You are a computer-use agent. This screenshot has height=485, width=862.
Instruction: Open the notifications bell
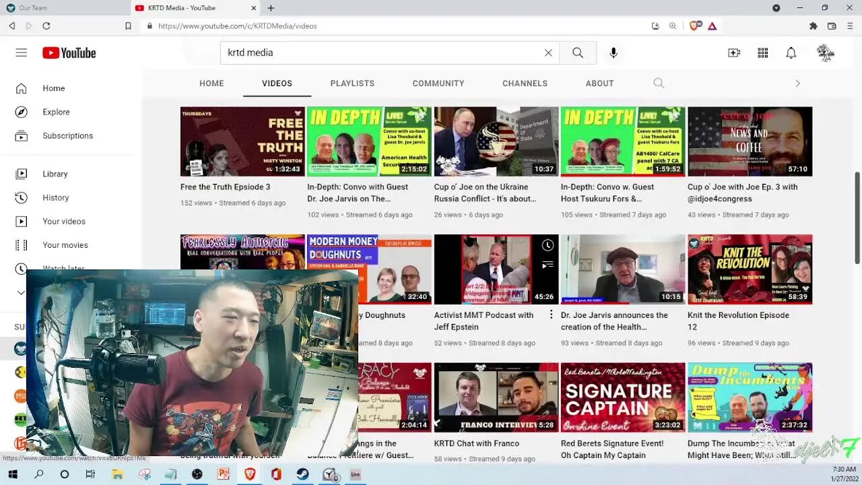791,53
